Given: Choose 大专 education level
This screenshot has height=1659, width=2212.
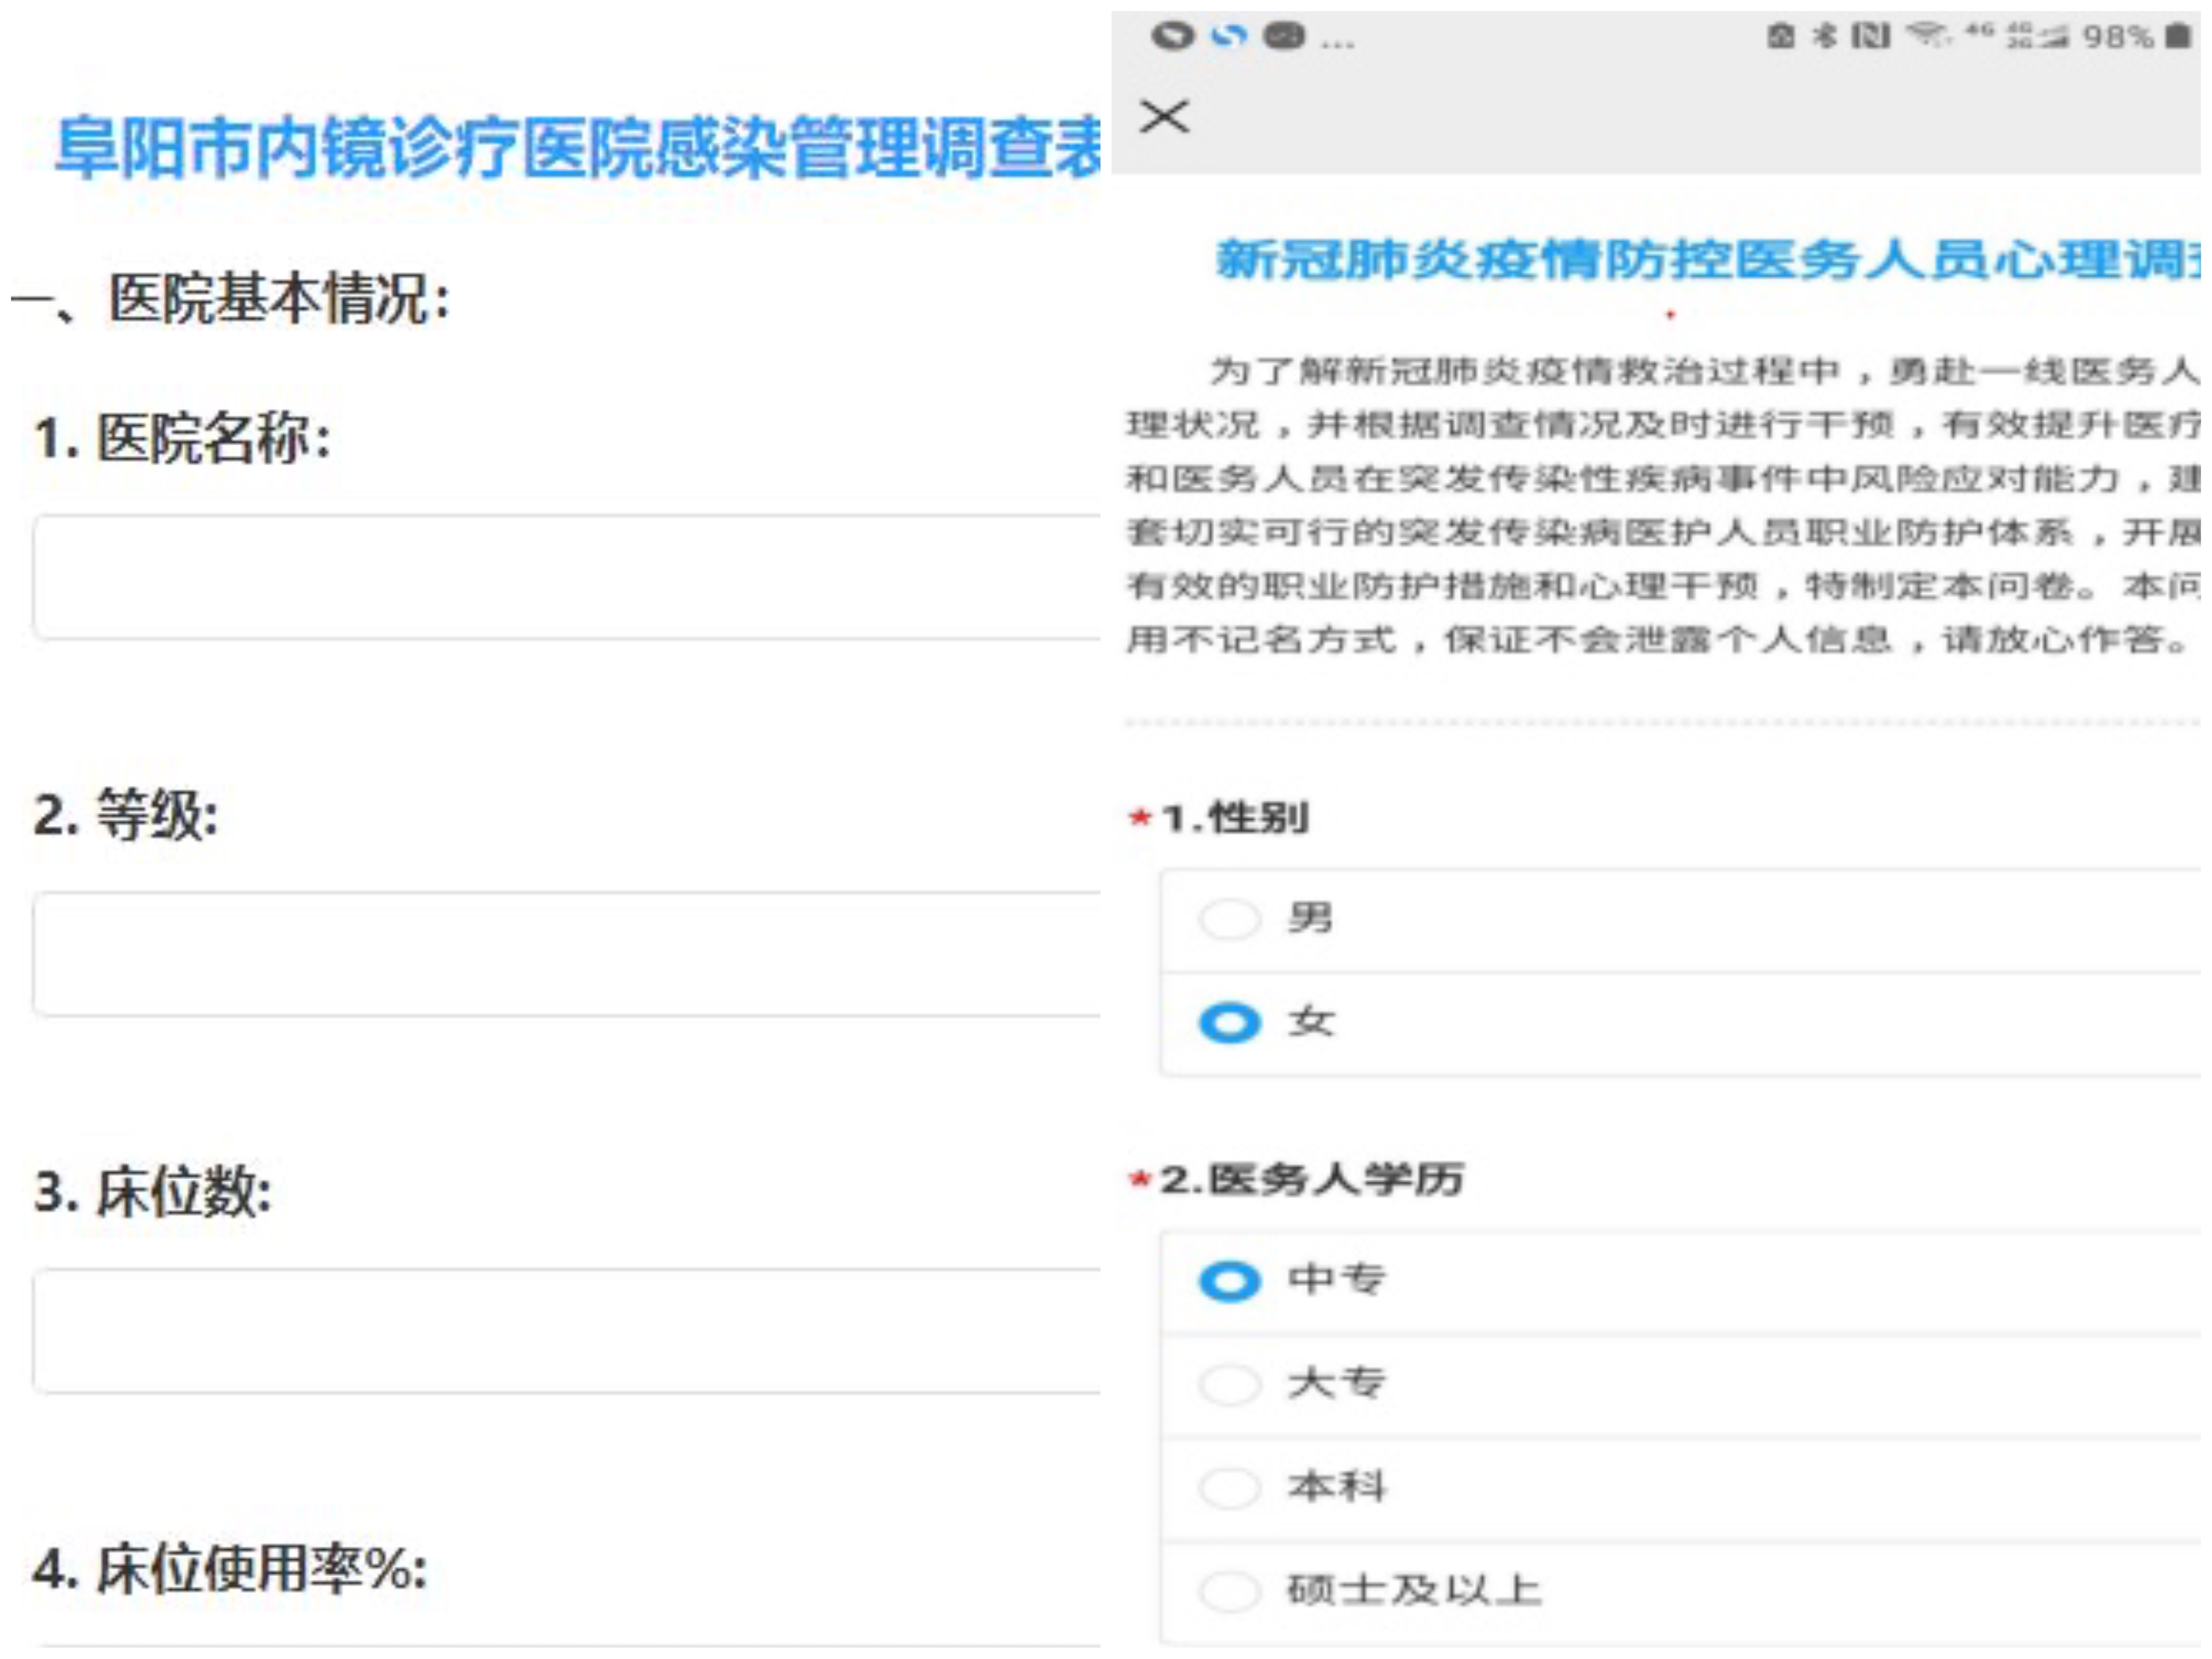Looking at the screenshot, I should tap(1229, 1385).
